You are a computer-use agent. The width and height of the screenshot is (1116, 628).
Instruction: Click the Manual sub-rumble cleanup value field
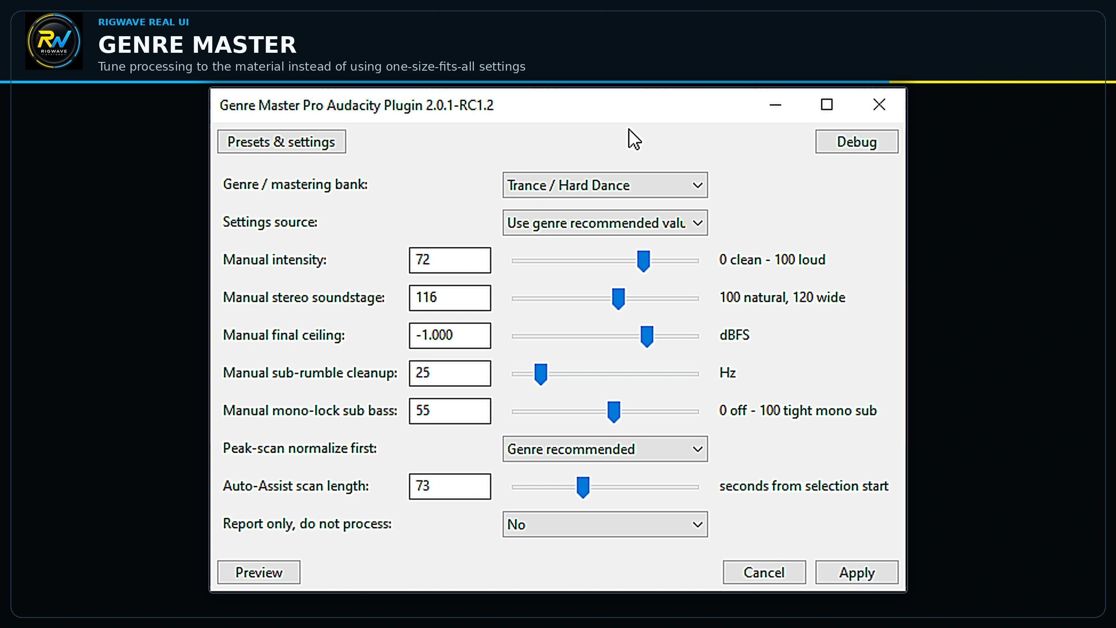point(450,373)
